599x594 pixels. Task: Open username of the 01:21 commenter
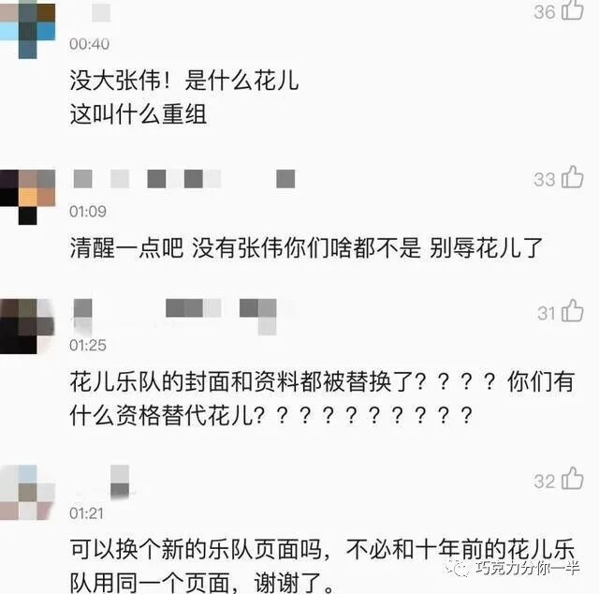[120, 482]
